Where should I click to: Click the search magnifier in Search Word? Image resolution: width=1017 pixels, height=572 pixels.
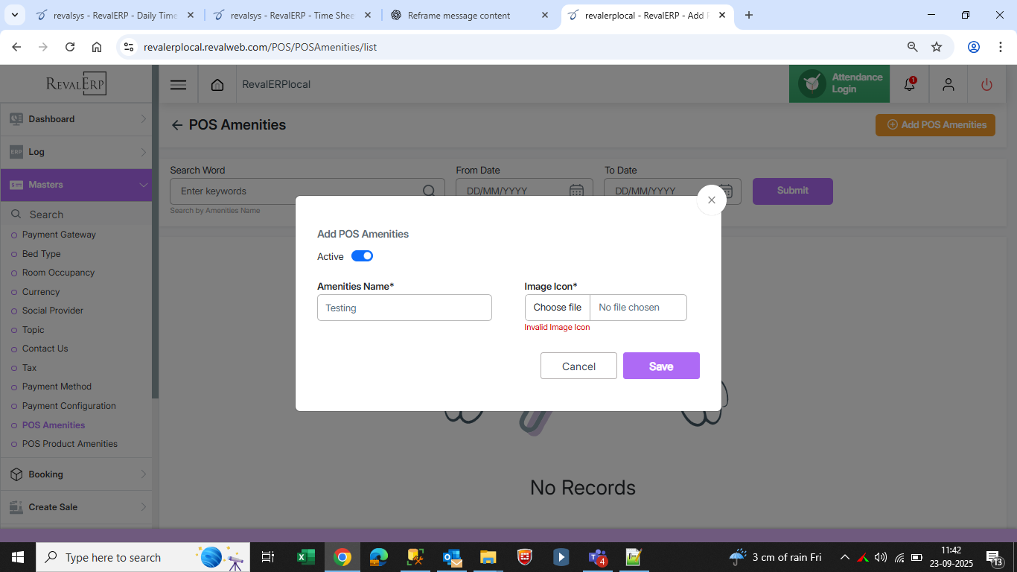point(429,191)
